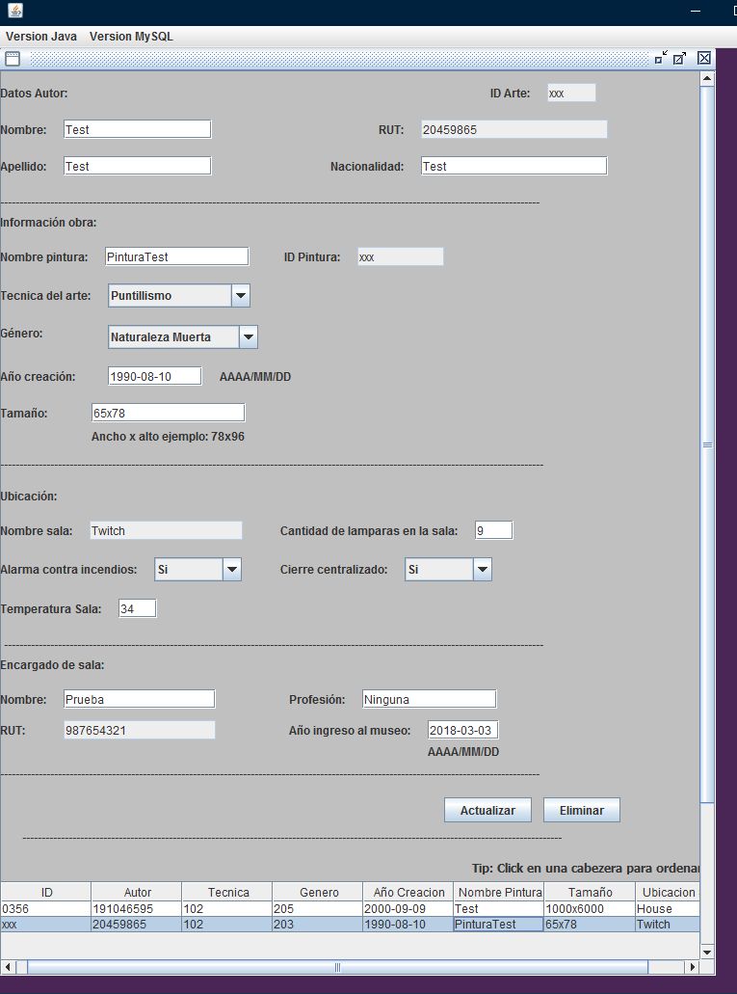Click the Java icon in title bar
737x994 pixels.
pos(15,11)
